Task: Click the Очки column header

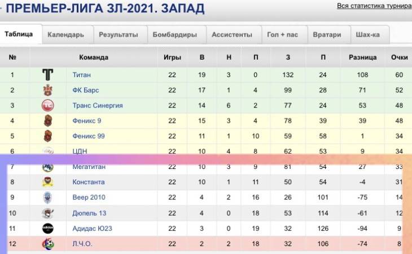Action: pos(399,57)
